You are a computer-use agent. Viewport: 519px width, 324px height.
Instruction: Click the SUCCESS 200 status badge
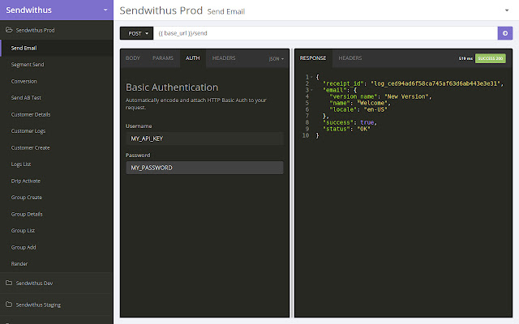(491, 59)
